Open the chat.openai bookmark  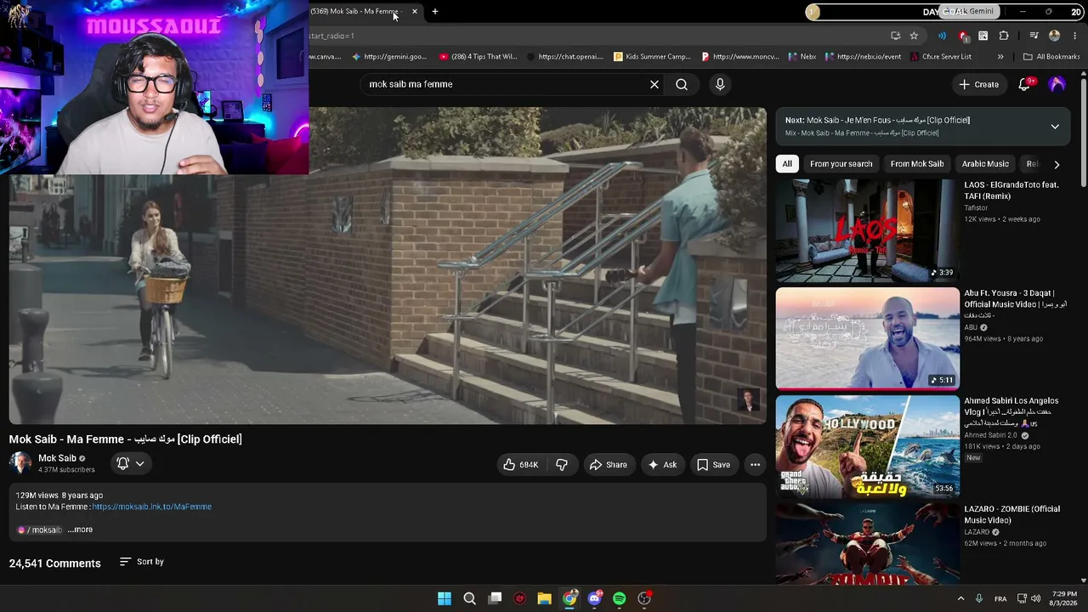tap(565, 57)
